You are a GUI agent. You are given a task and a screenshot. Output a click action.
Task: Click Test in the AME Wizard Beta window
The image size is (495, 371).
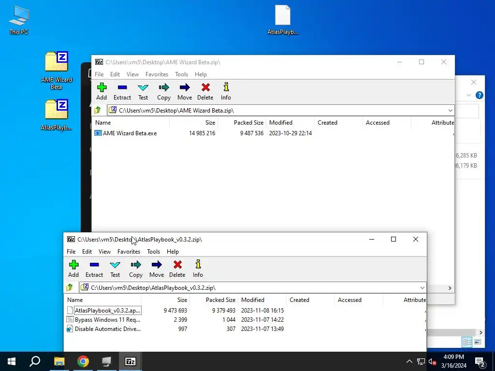[x=143, y=91]
